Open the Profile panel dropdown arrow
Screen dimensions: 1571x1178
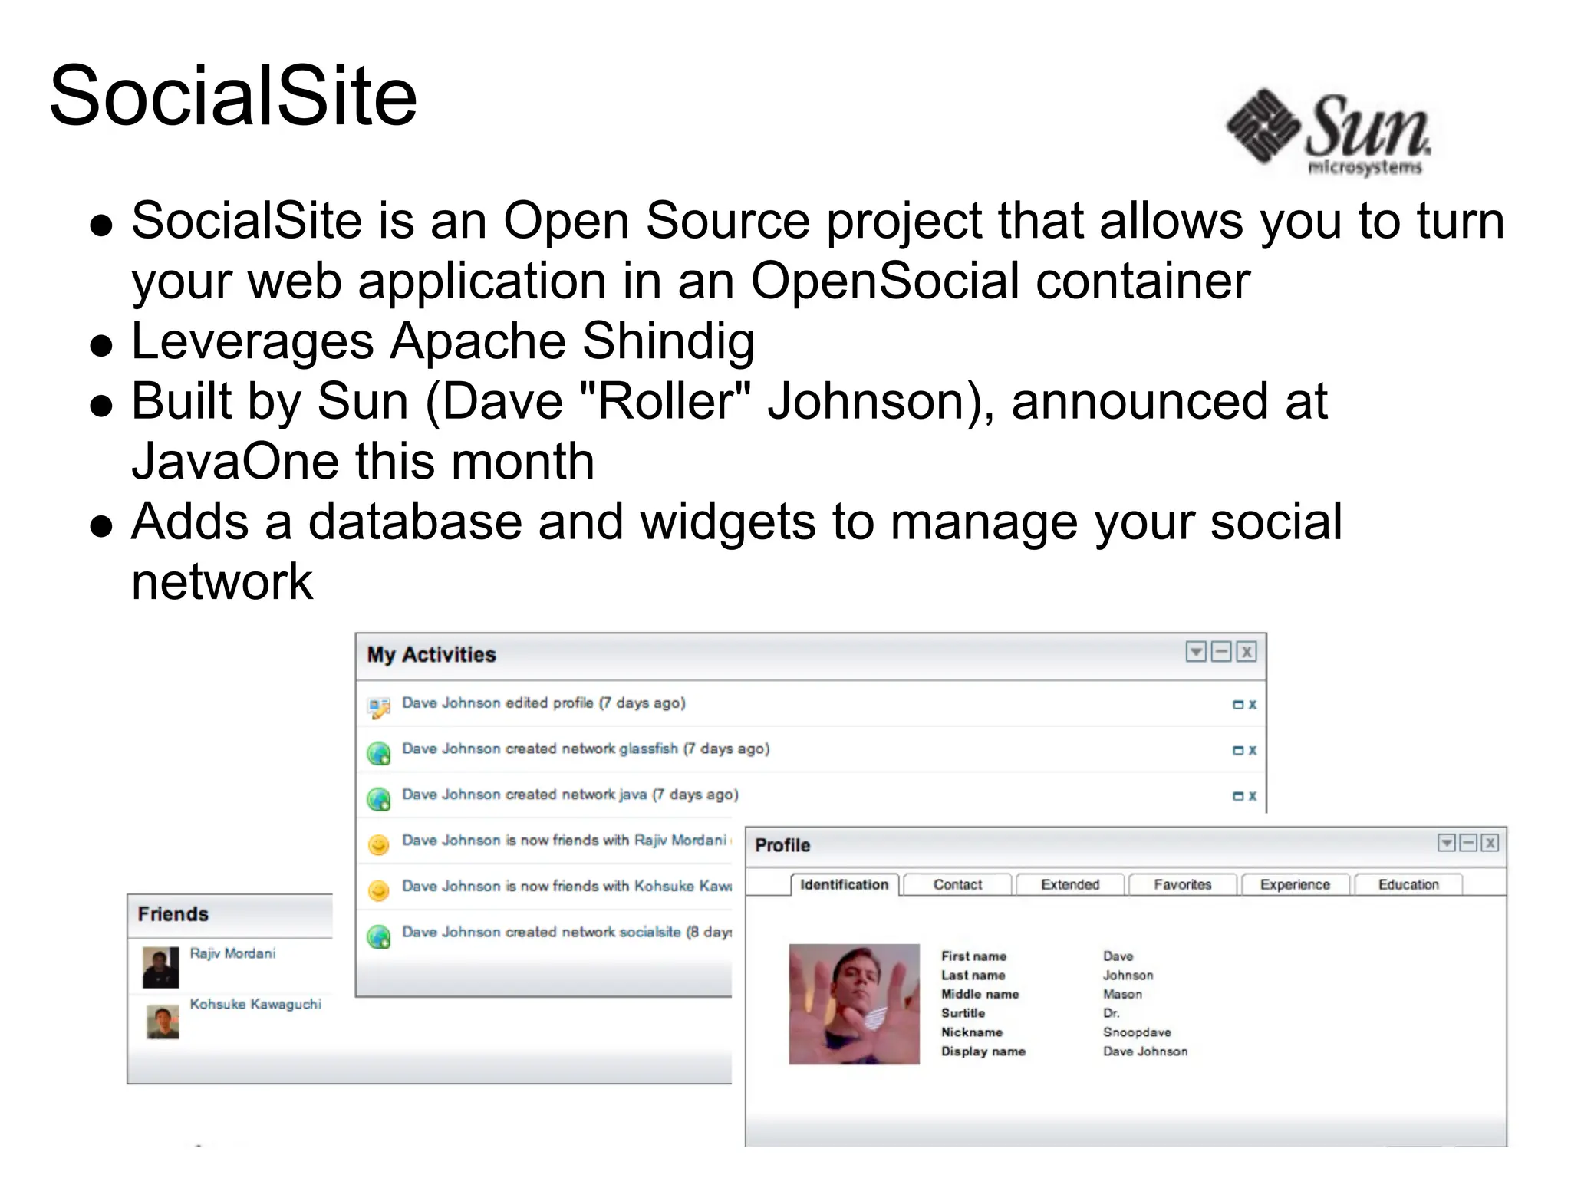(1446, 843)
